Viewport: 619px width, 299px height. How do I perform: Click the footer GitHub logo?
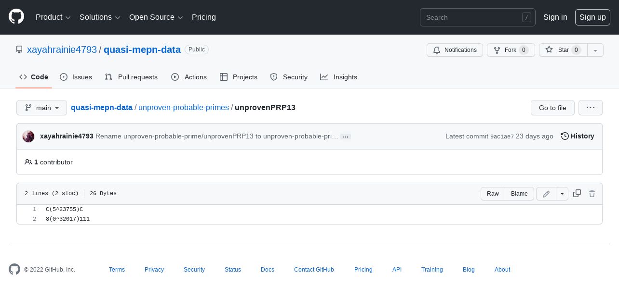(x=14, y=269)
